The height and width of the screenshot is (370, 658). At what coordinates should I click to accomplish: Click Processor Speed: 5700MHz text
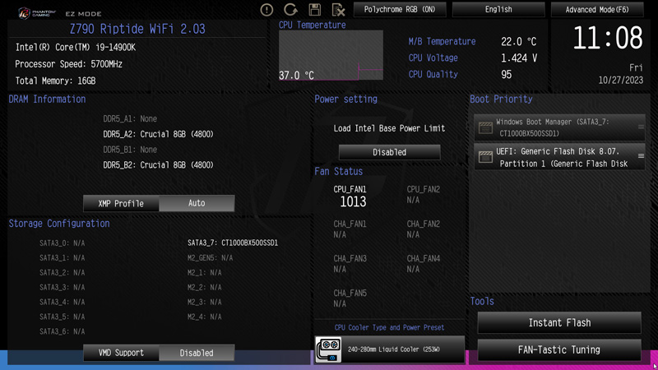coord(69,64)
